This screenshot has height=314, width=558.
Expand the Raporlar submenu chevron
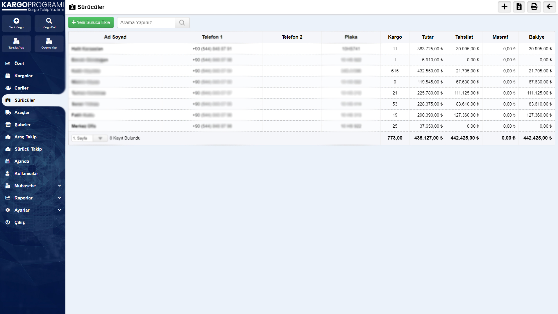pos(60,198)
